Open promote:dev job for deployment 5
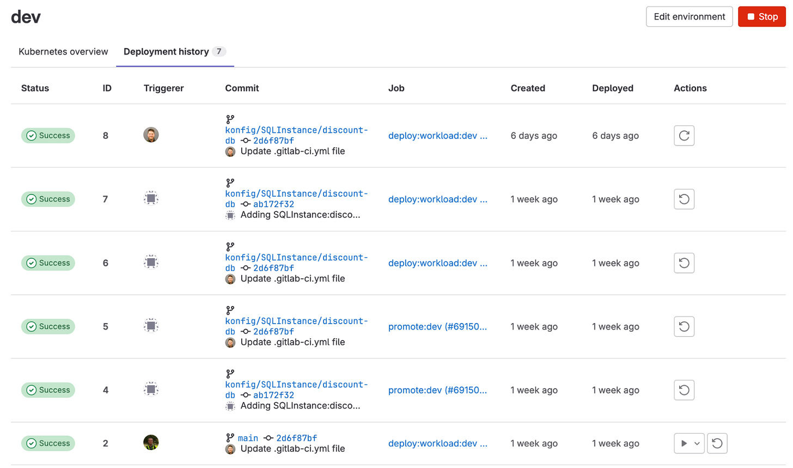This screenshot has height=468, width=793. coord(437,326)
